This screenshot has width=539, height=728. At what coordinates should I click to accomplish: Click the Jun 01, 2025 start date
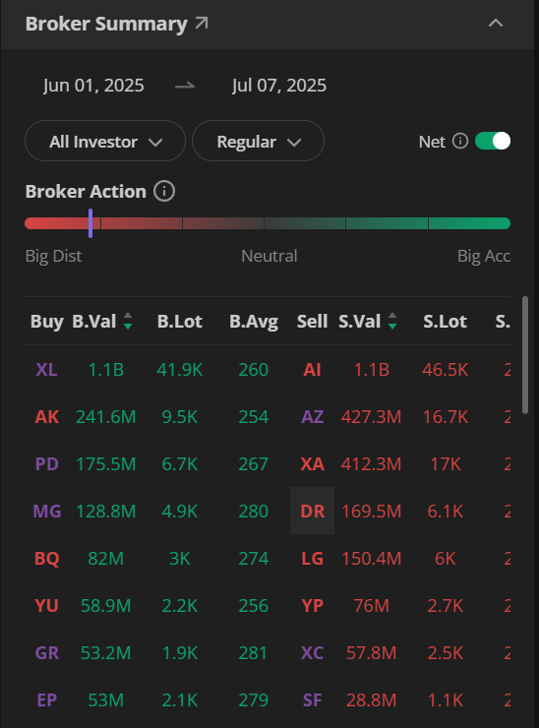[x=93, y=86]
